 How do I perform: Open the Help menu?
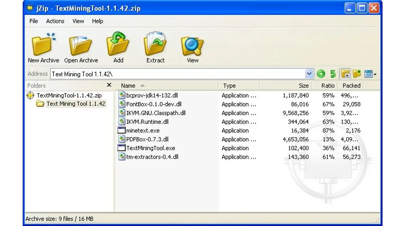98,21
